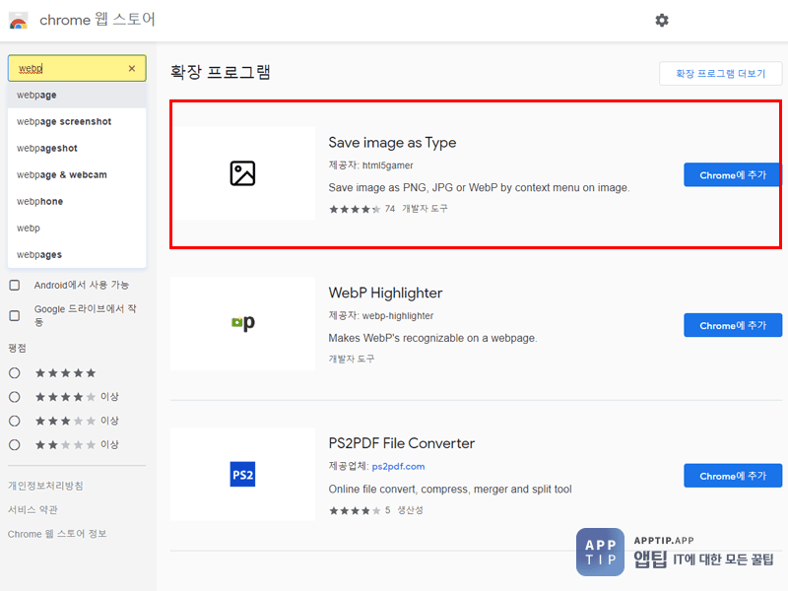The width and height of the screenshot is (788, 591).
Task: Click the '확장 프로그램 더보기' button
Action: pyautogui.click(x=720, y=74)
